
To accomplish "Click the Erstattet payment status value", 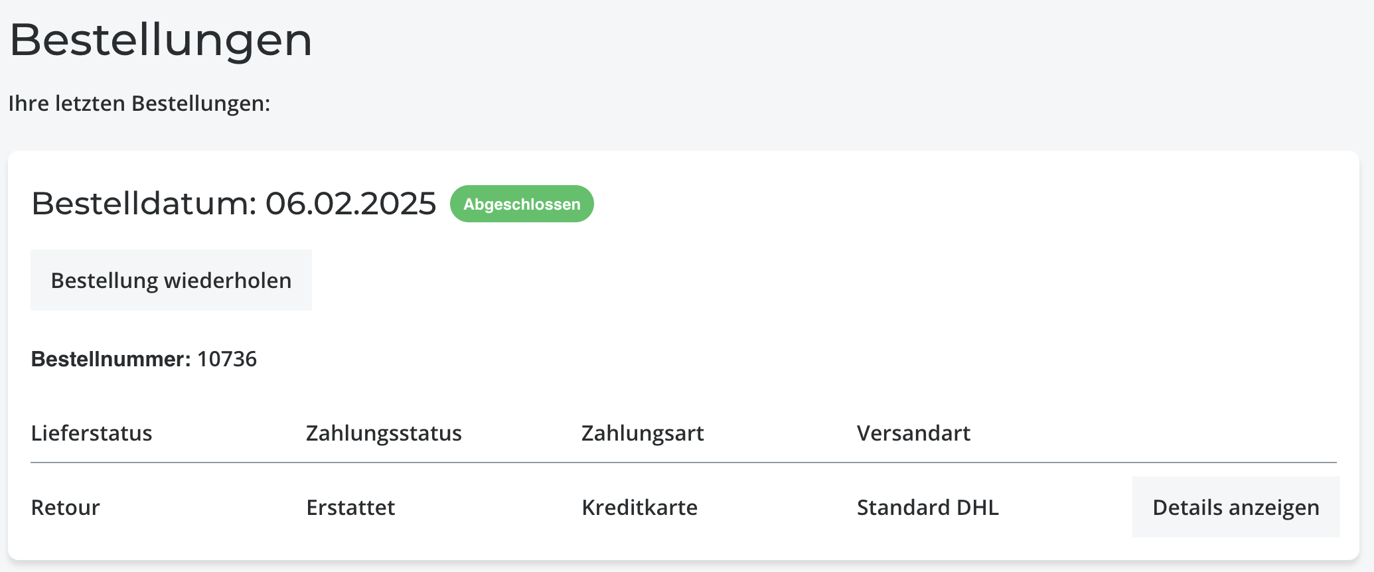I will [350, 508].
